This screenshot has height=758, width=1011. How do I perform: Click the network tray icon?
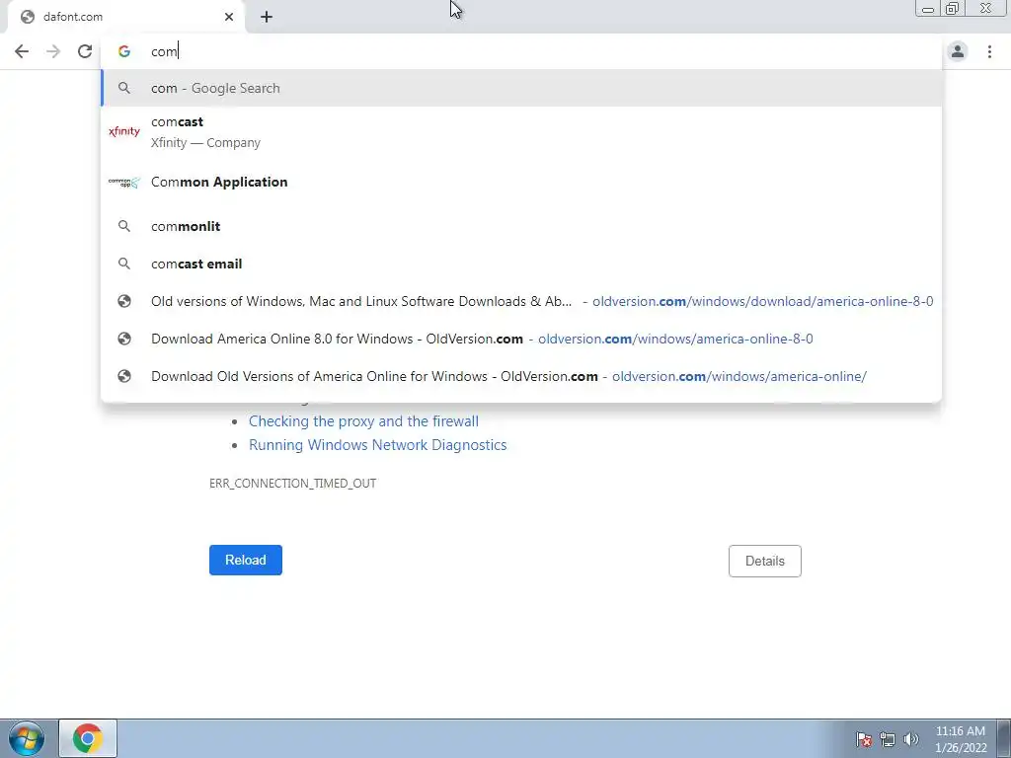coord(888,739)
